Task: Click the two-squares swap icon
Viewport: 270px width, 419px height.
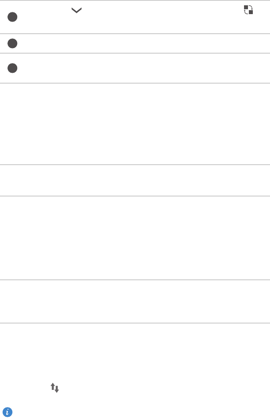Action: click(x=248, y=10)
